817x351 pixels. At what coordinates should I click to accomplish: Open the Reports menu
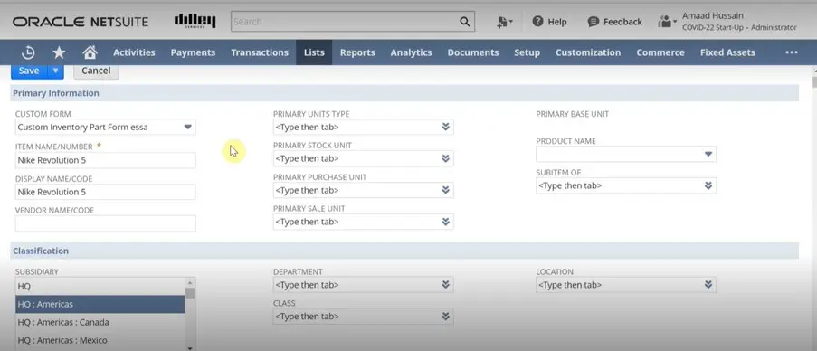(x=357, y=52)
